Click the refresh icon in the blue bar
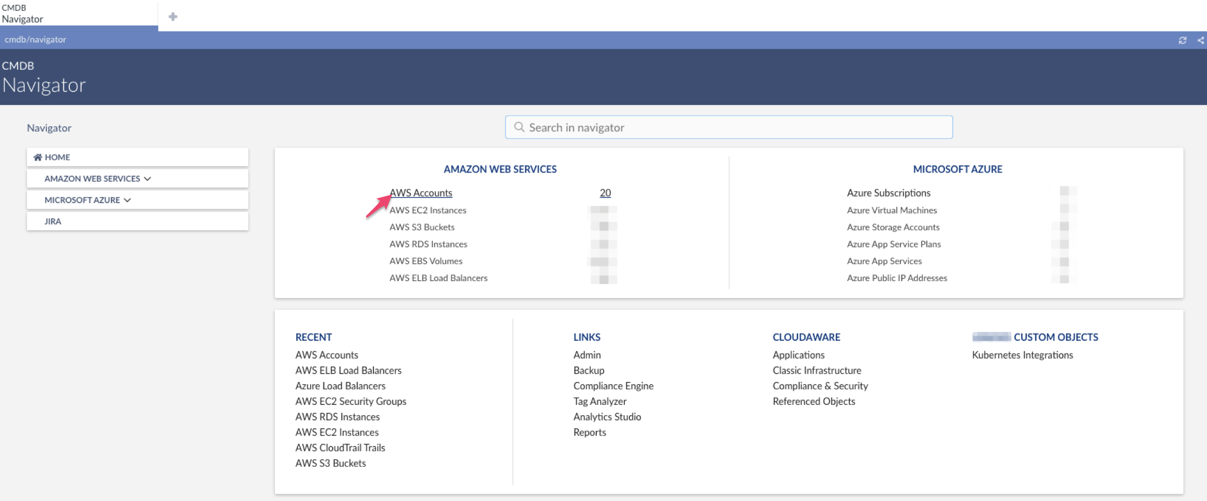 (x=1183, y=40)
